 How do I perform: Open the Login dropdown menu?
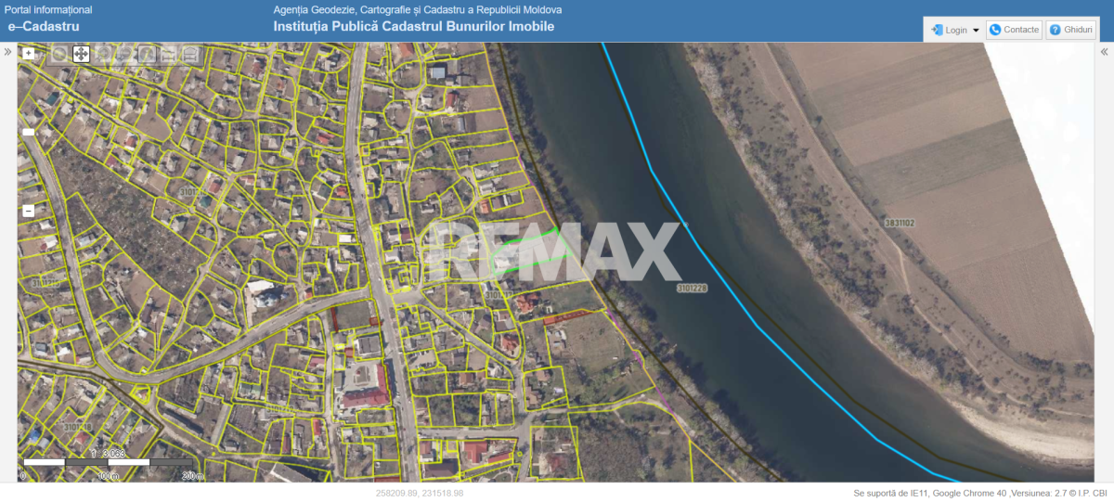point(954,30)
